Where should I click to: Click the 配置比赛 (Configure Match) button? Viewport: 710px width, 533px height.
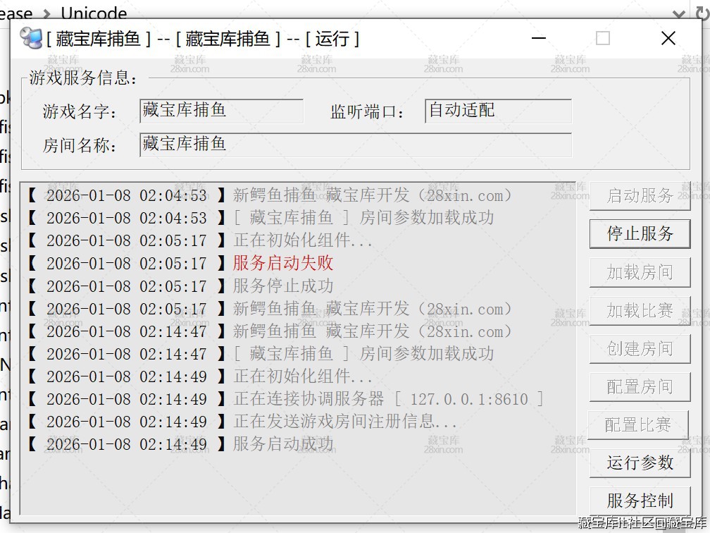pos(640,424)
